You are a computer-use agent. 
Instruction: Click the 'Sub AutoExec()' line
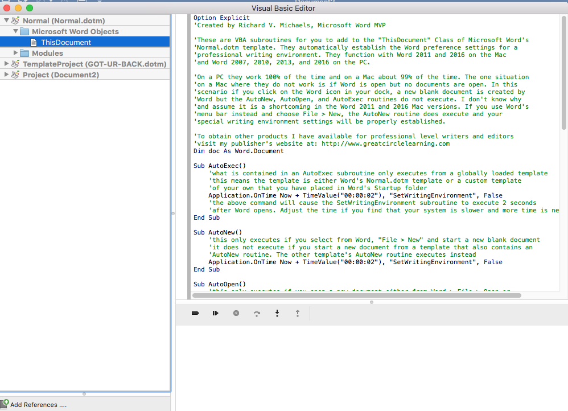(220, 166)
